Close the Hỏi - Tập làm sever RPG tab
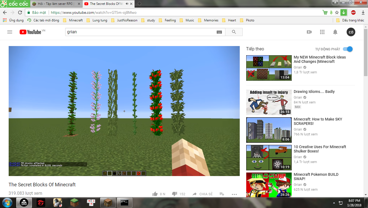Image resolution: width=368 pixels, height=208 pixels. point(79,4)
